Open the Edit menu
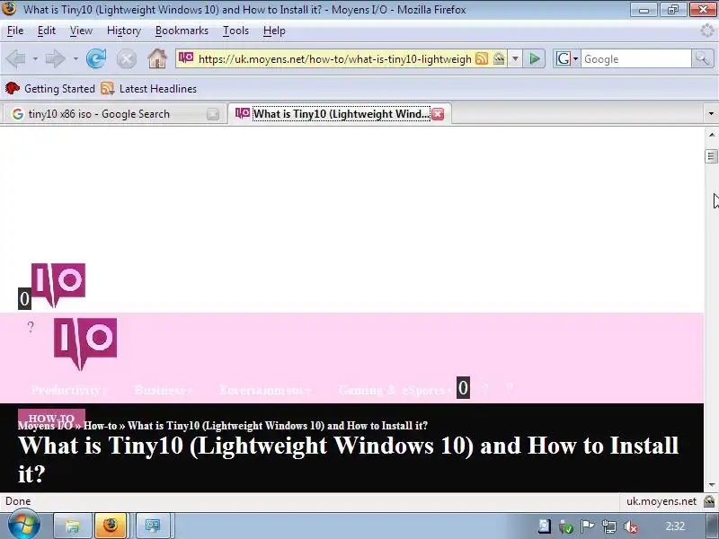 [47, 31]
